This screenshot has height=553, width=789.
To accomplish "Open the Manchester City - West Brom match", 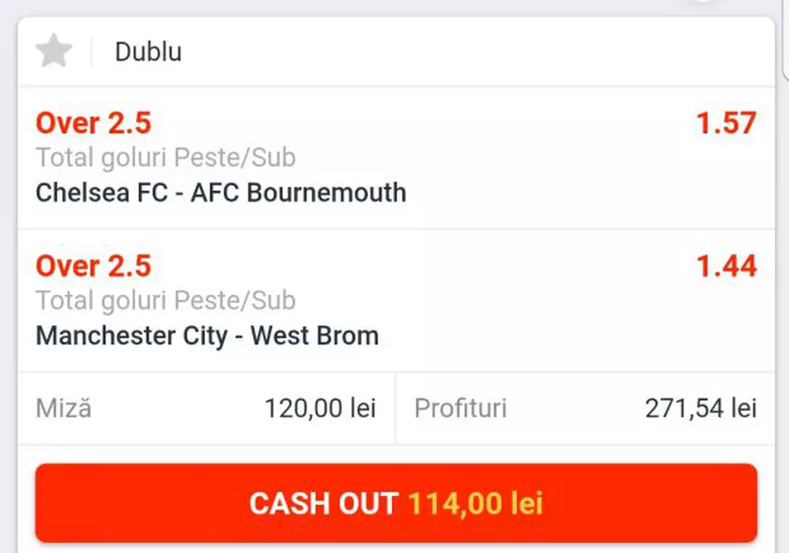I will click(x=207, y=335).
